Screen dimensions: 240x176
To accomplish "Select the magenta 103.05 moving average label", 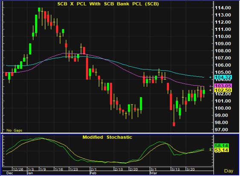I will click(223, 86).
